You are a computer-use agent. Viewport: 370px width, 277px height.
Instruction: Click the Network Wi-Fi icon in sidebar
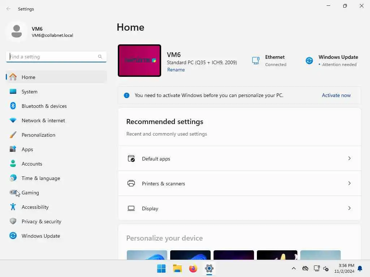pyautogui.click(x=13, y=120)
